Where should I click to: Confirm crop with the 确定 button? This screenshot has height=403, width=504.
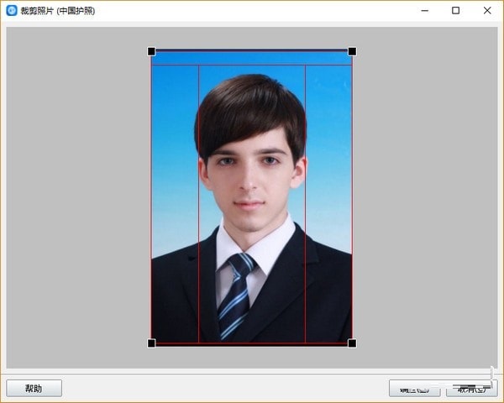pos(414,388)
